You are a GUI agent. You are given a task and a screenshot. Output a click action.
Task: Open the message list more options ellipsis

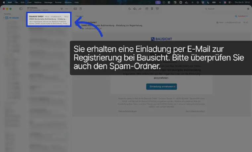tap(67, 9)
